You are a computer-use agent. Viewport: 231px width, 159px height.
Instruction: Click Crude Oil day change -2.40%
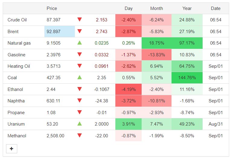(128, 20)
